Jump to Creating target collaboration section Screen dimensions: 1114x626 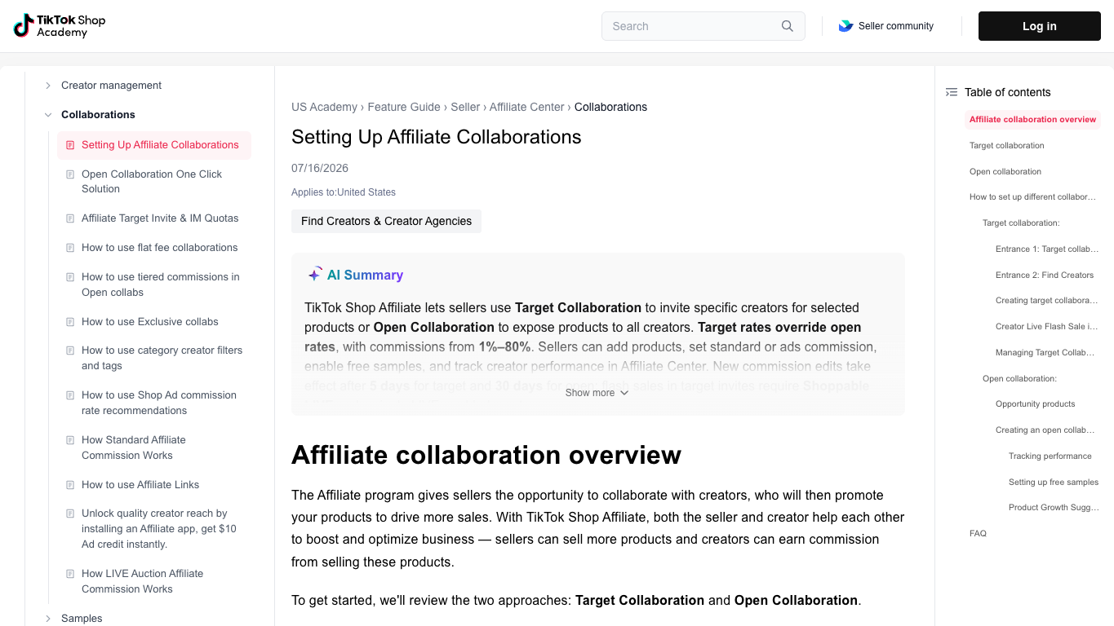1046,301
